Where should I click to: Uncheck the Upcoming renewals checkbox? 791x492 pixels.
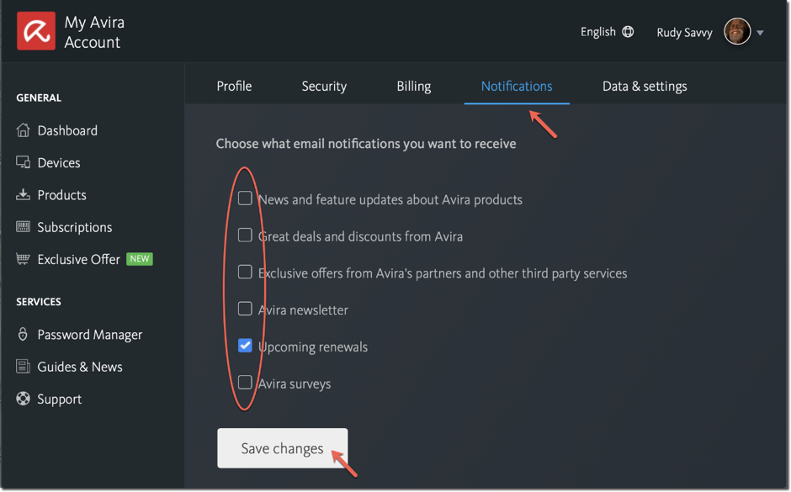point(245,346)
